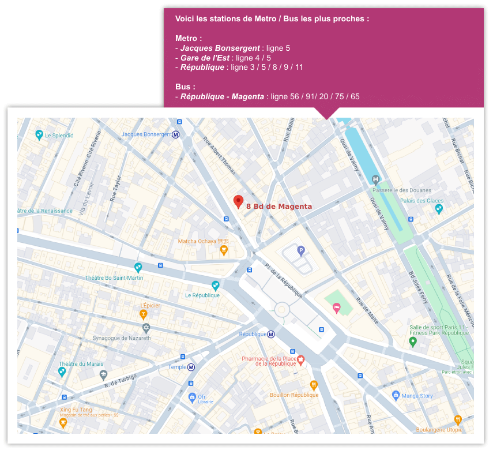
Task: Click the Pl. de la République label
Action: pos(283,280)
